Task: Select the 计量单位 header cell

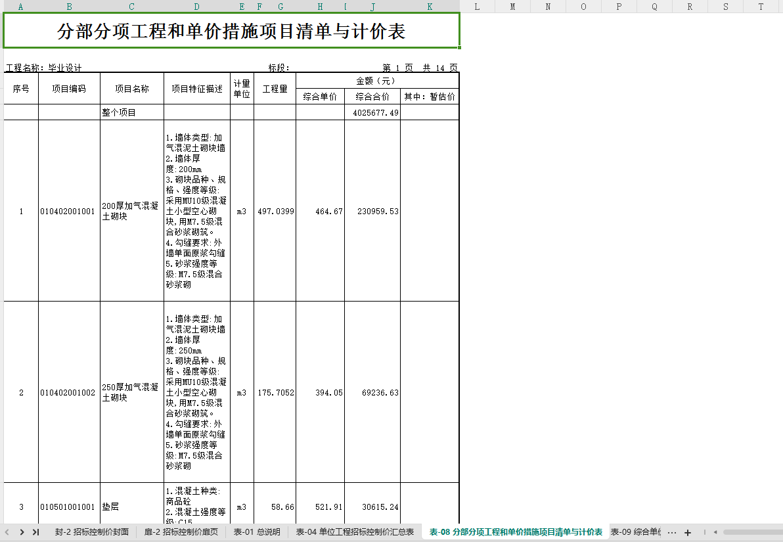Action: (x=242, y=89)
